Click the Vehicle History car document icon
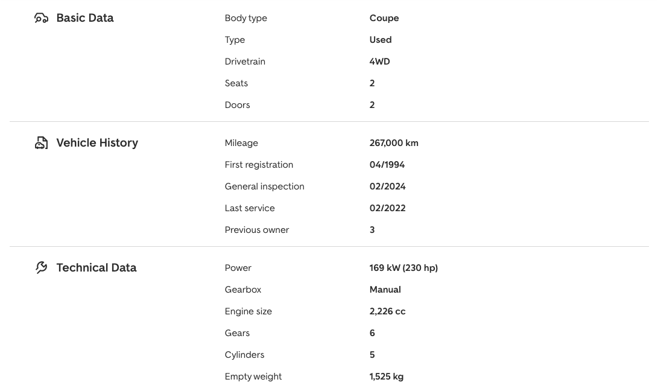 click(x=41, y=143)
